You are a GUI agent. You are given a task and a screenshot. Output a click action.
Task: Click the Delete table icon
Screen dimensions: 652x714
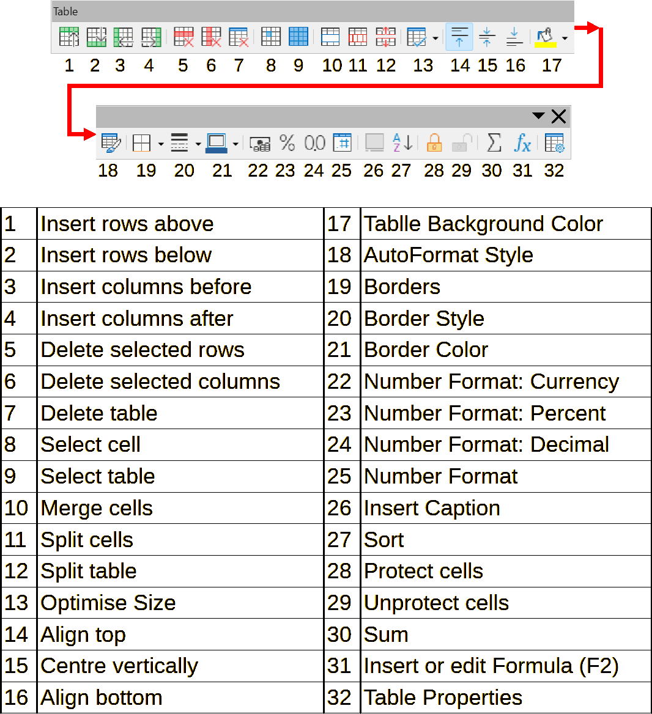pos(238,37)
